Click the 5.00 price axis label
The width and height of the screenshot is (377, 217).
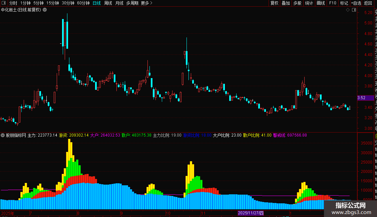(x=368, y=23)
